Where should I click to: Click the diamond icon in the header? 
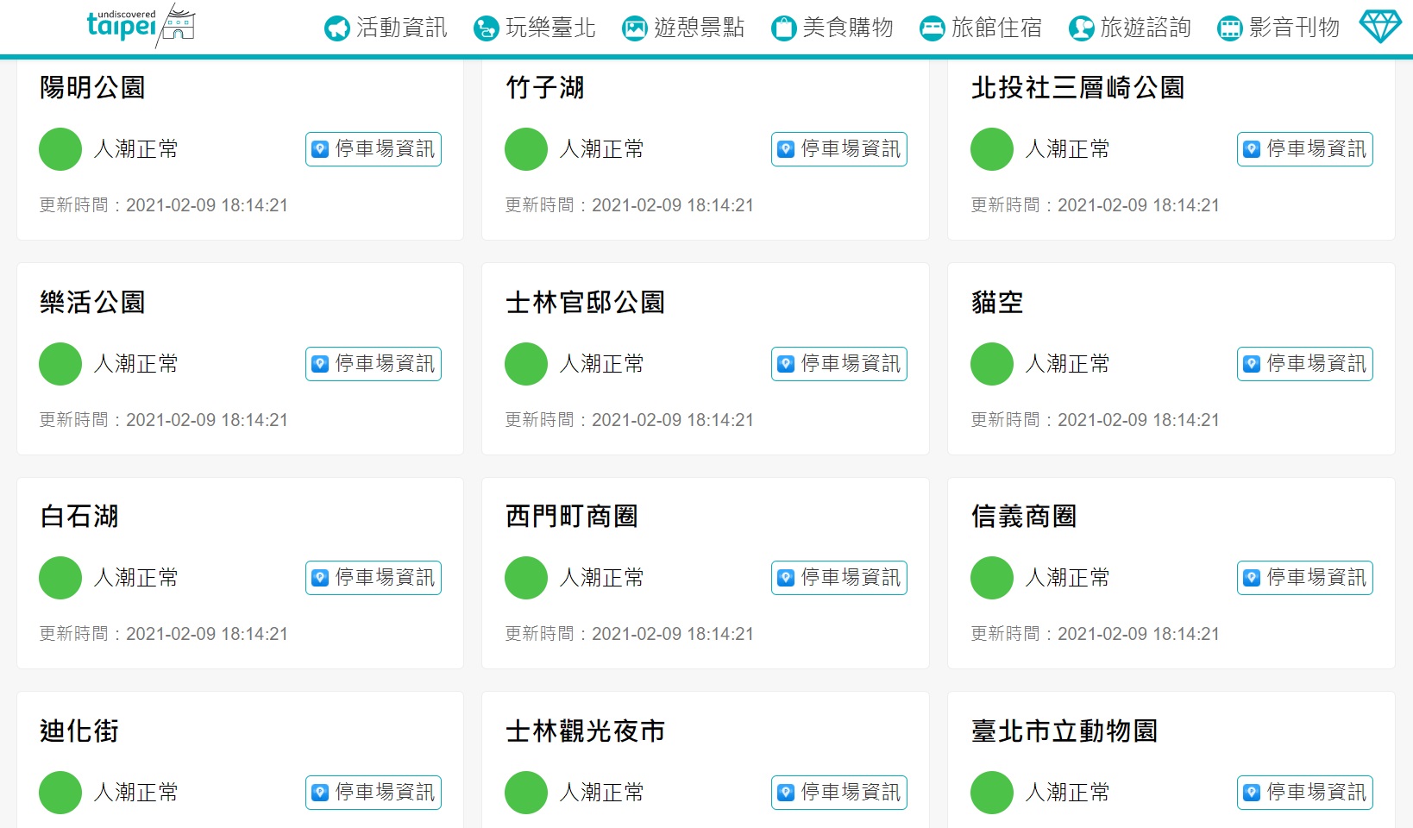1380,27
